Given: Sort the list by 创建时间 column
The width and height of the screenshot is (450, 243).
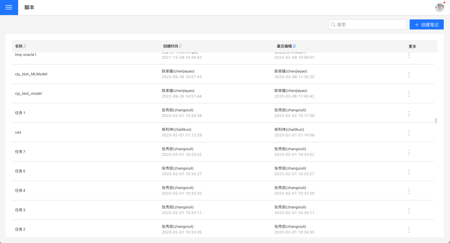Looking at the screenshot, I should pyautogui.click(x=180, y=46).
